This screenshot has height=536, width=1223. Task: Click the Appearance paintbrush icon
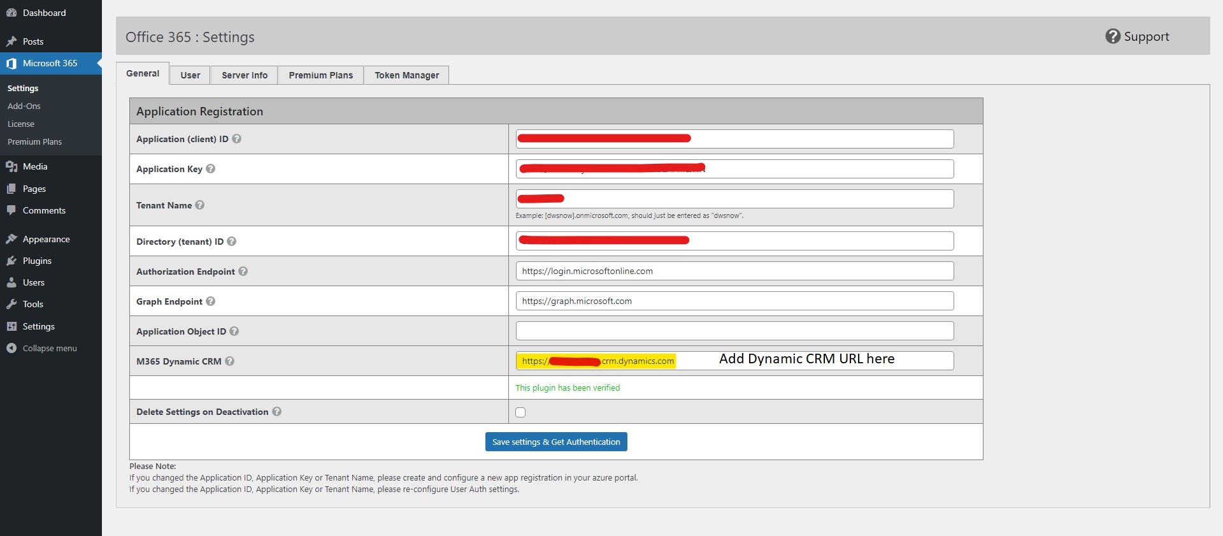11,239
